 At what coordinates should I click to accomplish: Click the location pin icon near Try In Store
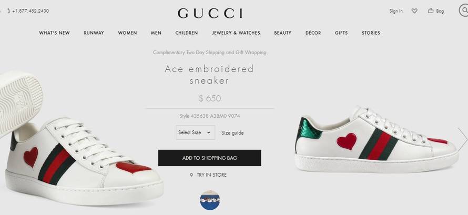point(191,175)
